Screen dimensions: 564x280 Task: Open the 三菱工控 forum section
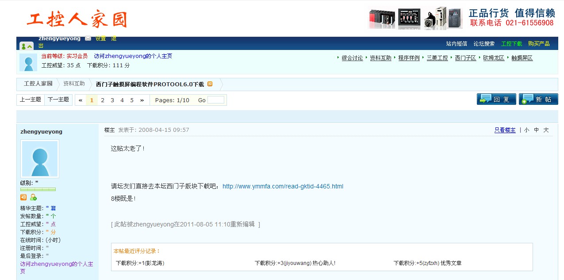coord(437,58)
